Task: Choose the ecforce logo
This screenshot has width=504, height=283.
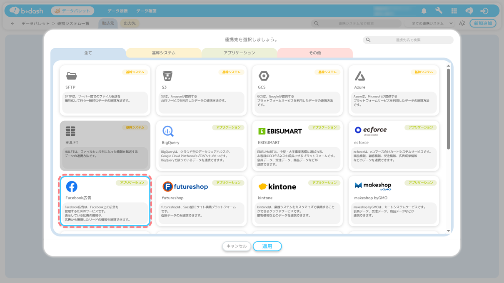Action: tap(371, 130)
